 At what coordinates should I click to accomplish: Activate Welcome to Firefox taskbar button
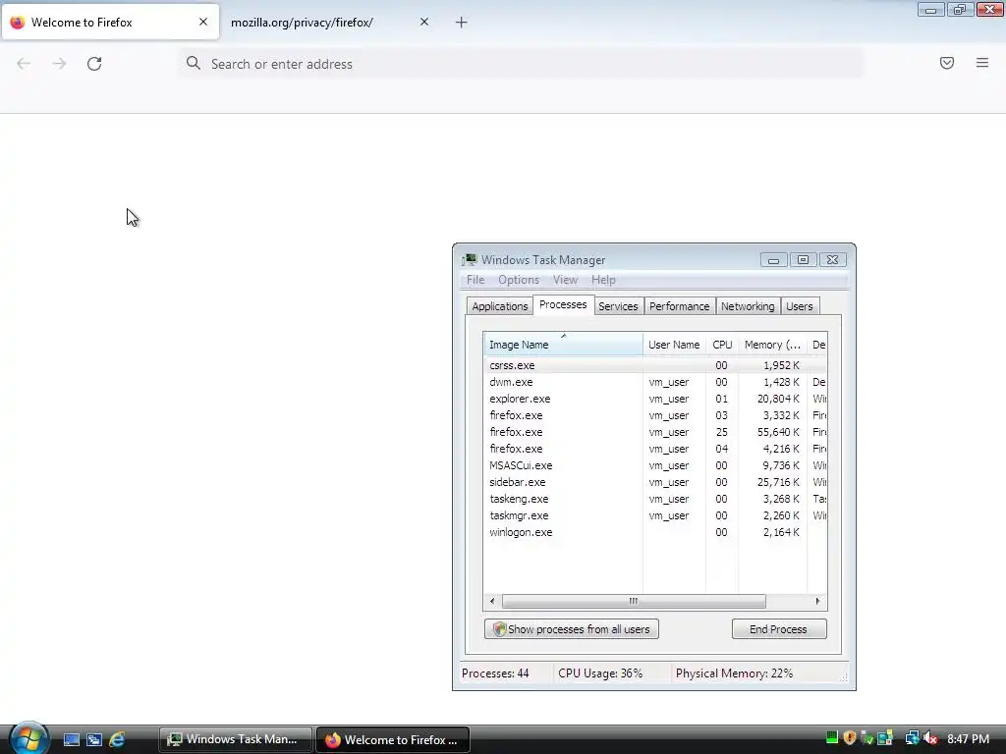point(393,739)
